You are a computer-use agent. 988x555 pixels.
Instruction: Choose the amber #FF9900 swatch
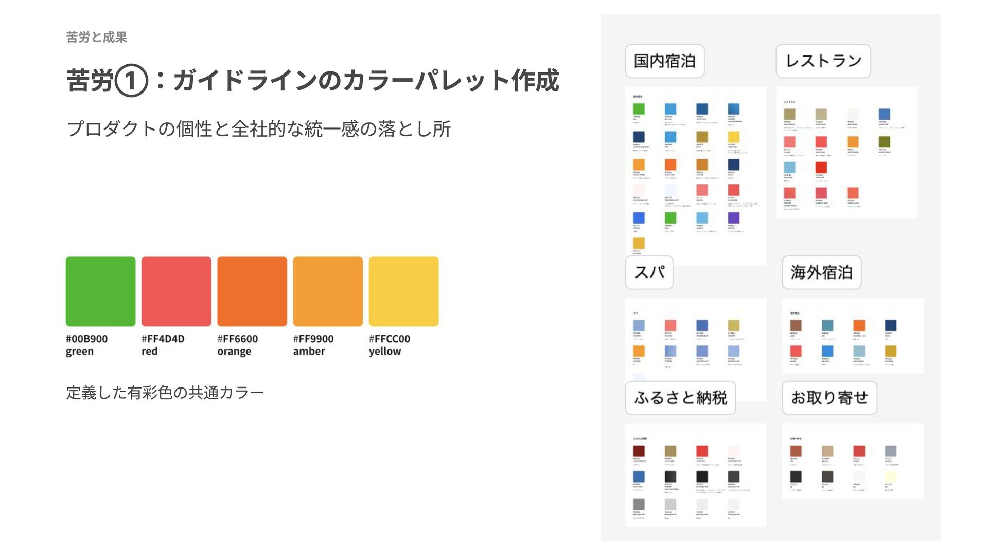(328, 291)
